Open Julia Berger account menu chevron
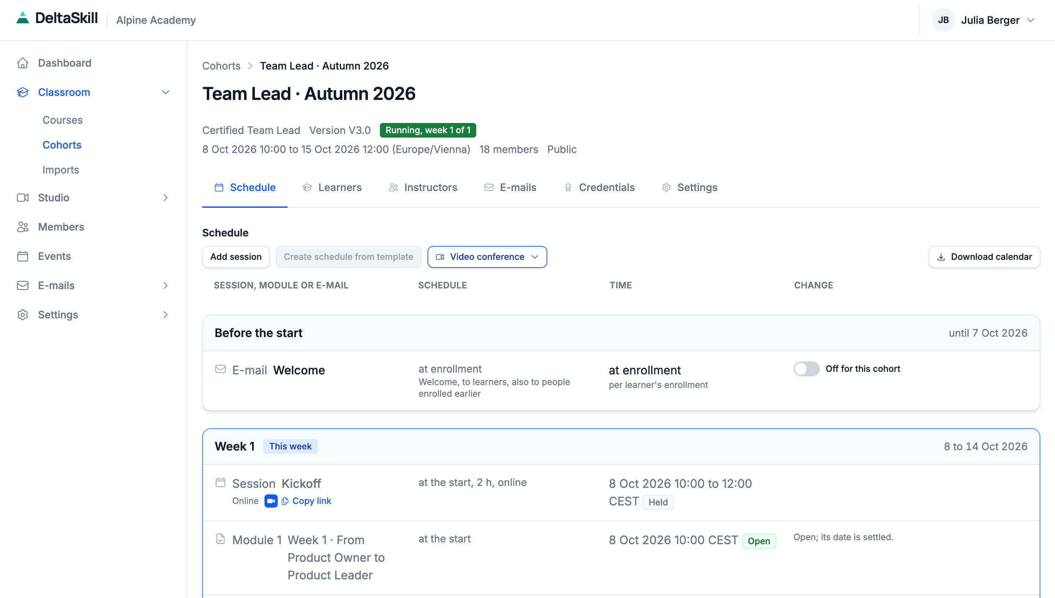Screen dimensions: 1055x598 (x=1031, y=20)
